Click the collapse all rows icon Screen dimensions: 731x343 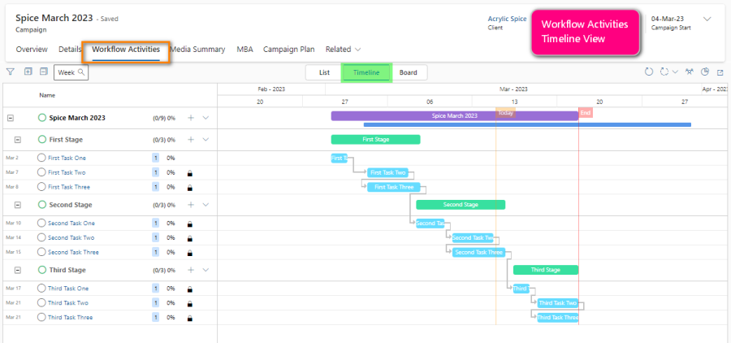click(x=44, y=72)
